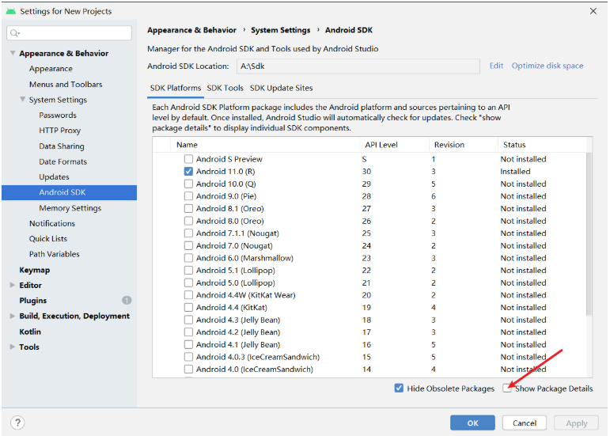Open Passwords settings page
The image size is (610, 436).
58,115
